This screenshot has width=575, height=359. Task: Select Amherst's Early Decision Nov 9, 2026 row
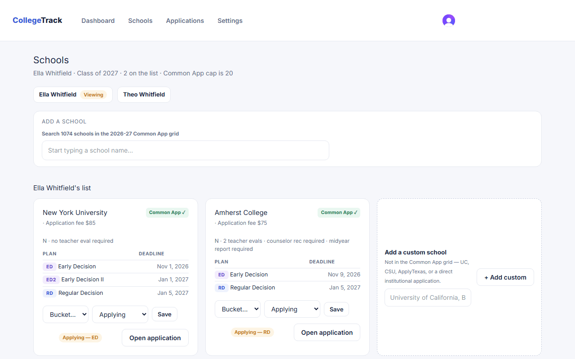287,275
